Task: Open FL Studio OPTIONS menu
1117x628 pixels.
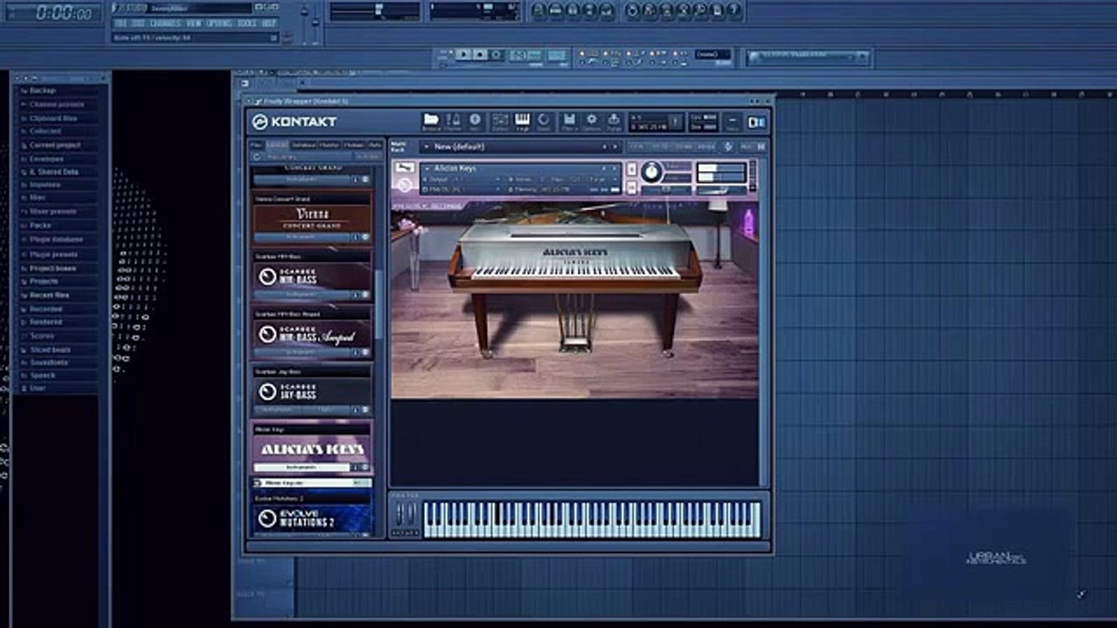Action: (219, 24)
